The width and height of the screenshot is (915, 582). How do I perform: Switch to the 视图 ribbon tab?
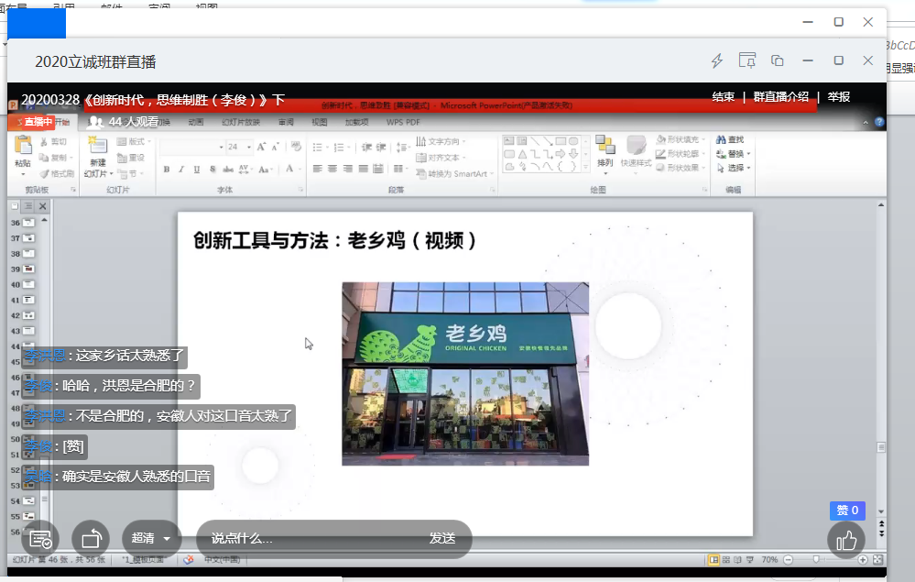pyautogui.click(x=319, y=122)
